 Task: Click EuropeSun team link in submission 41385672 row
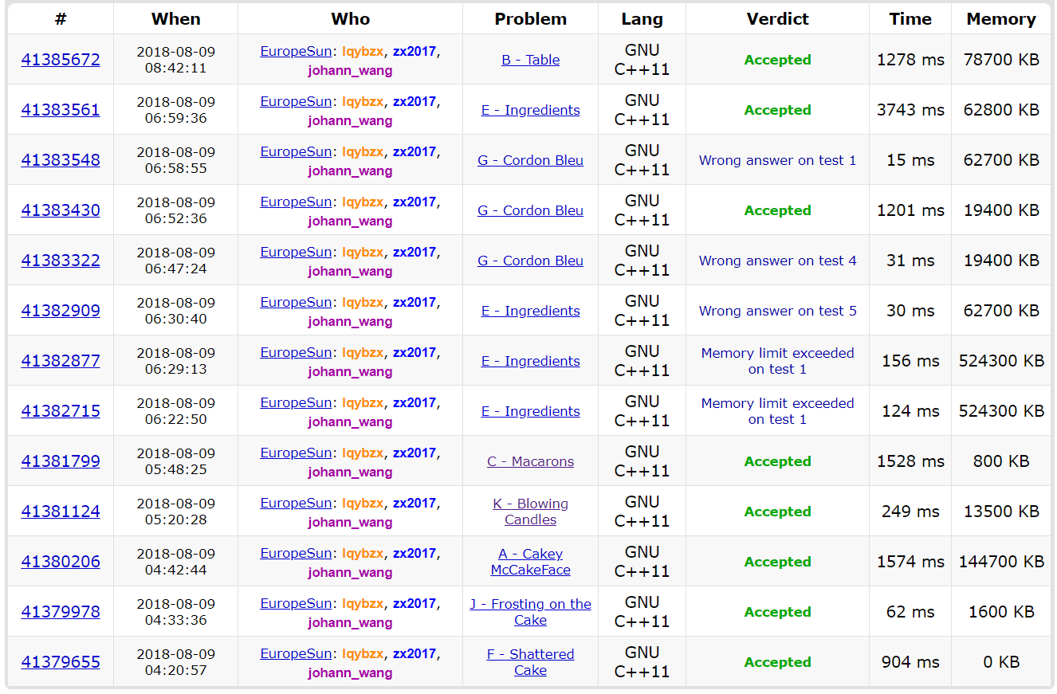pyautogui.click(x=295, y=51)
